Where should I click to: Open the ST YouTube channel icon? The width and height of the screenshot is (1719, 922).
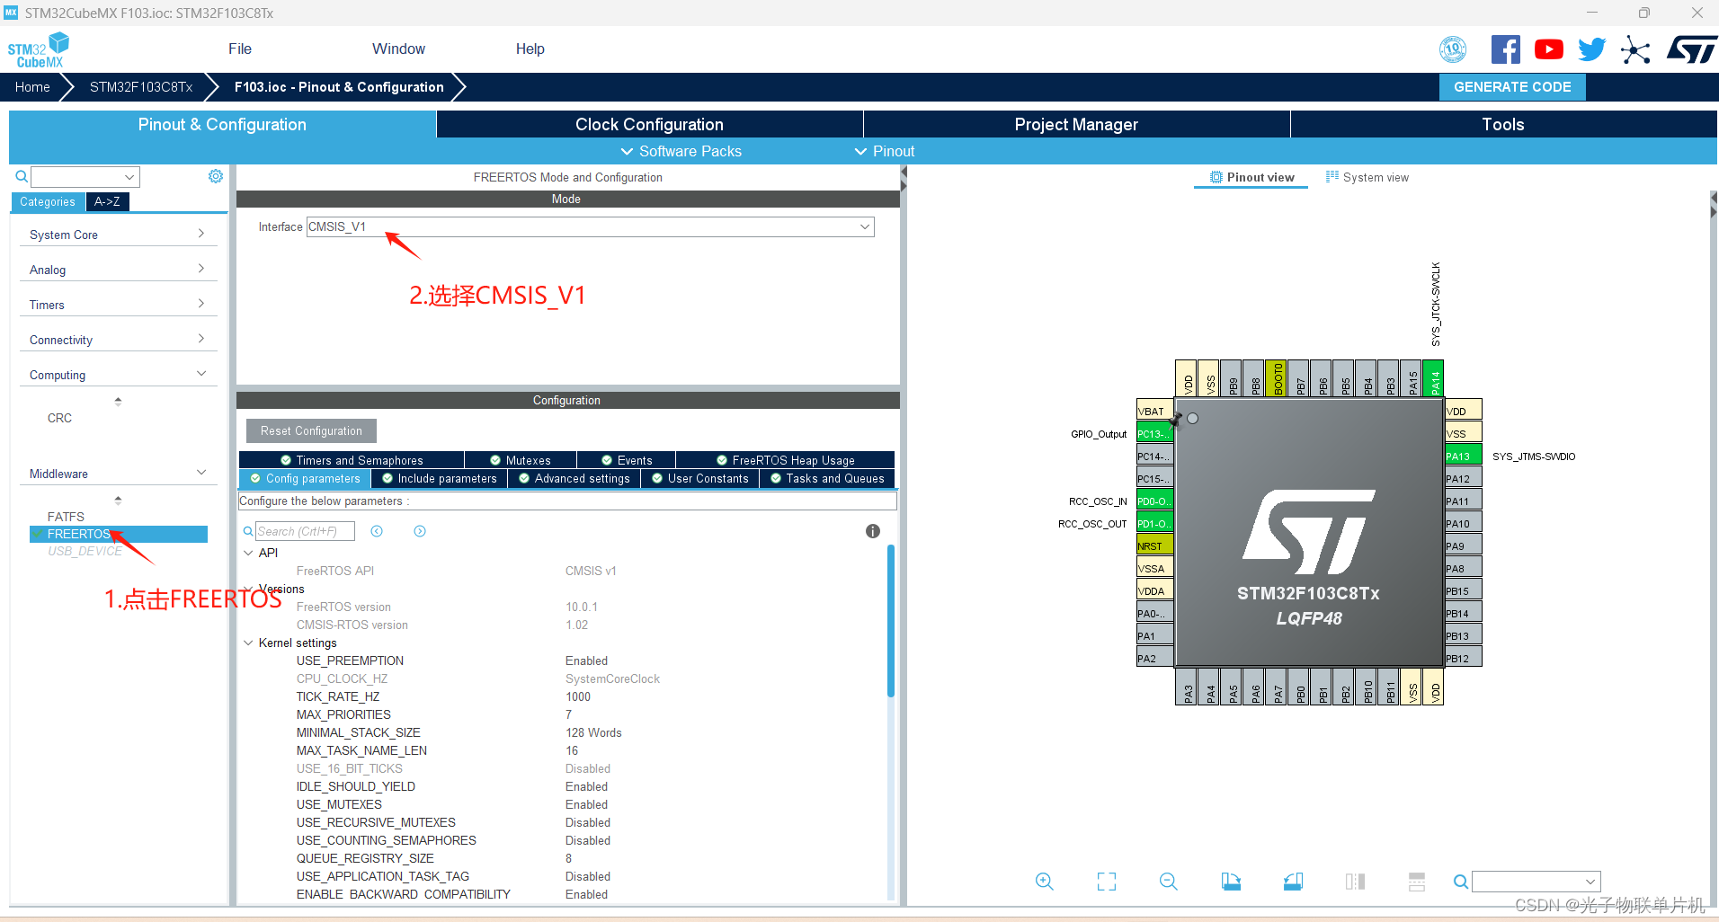[x=1548, y=49]
